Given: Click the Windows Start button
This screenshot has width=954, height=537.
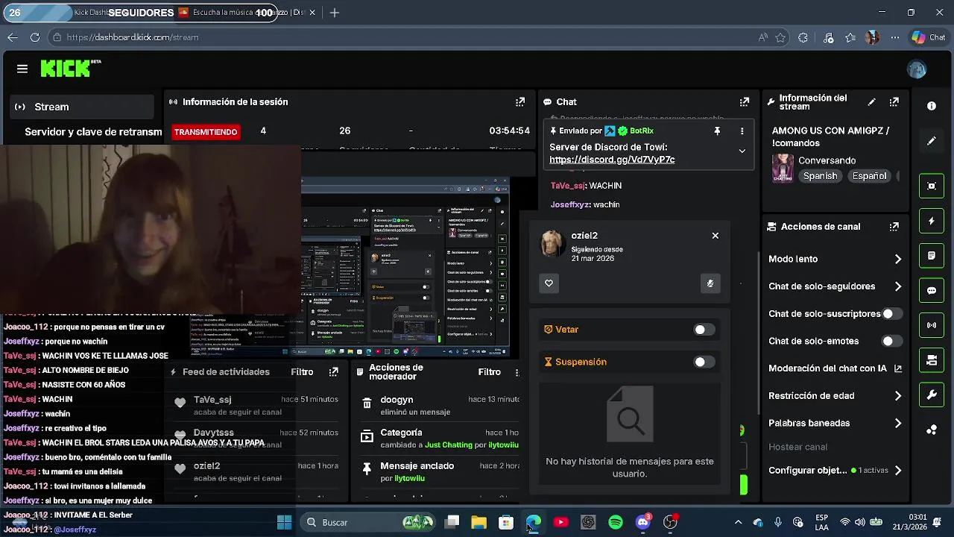Looking at the screenshot, I should 284,522.
